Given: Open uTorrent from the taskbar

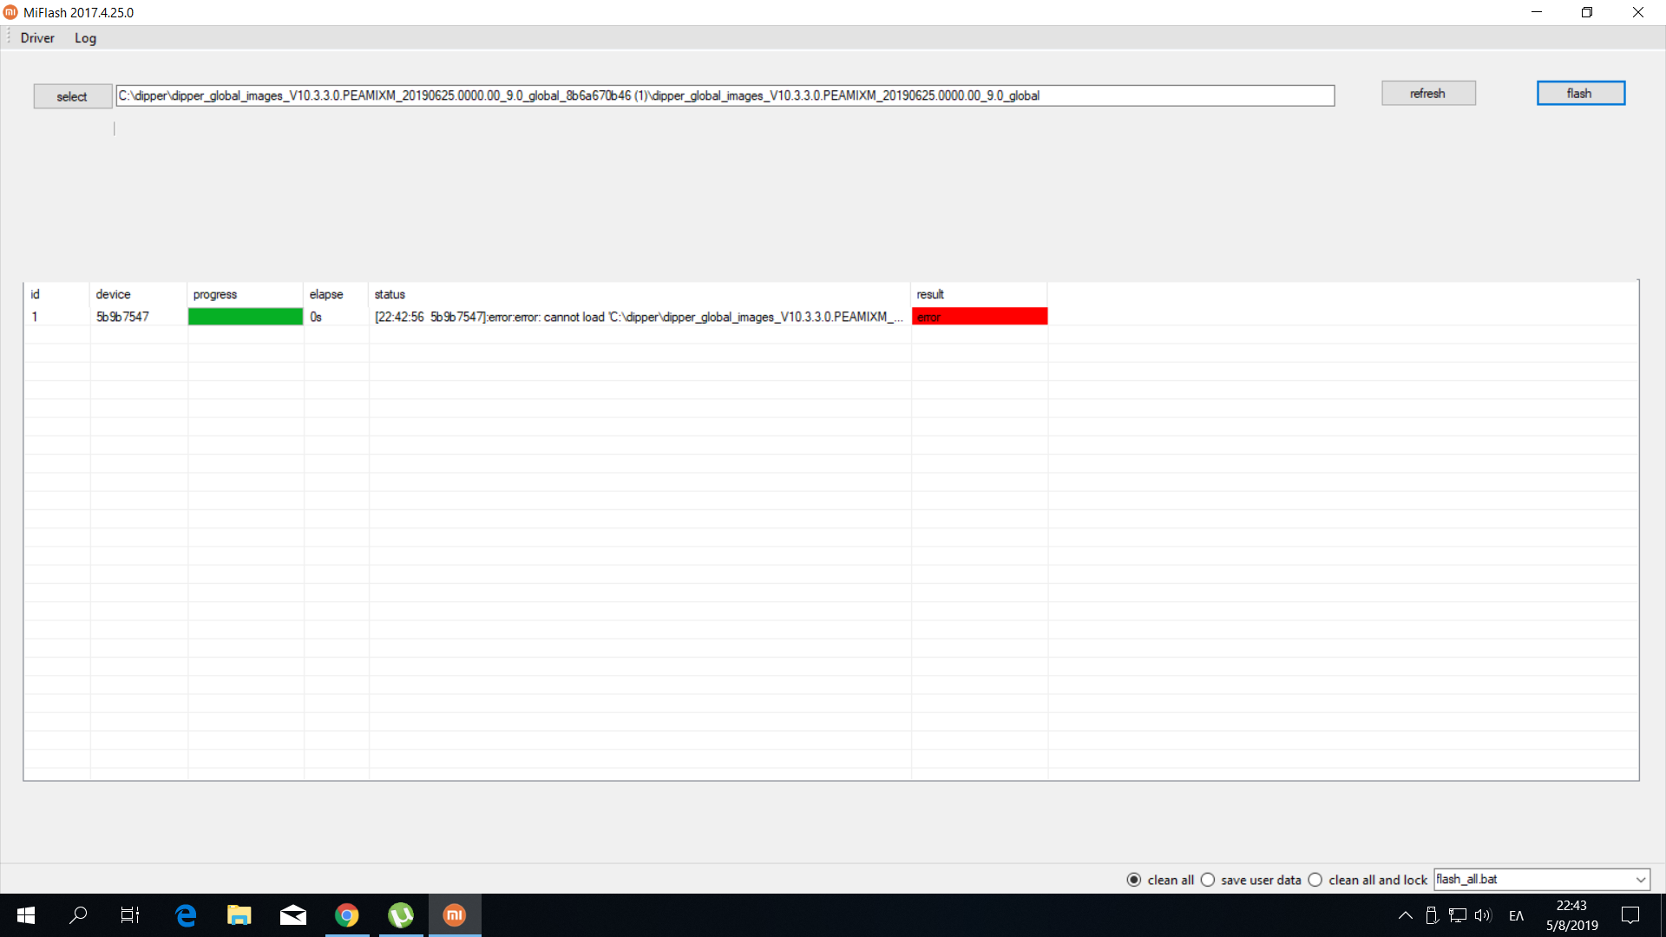Looking at the screenshot, I should point(401,915).
